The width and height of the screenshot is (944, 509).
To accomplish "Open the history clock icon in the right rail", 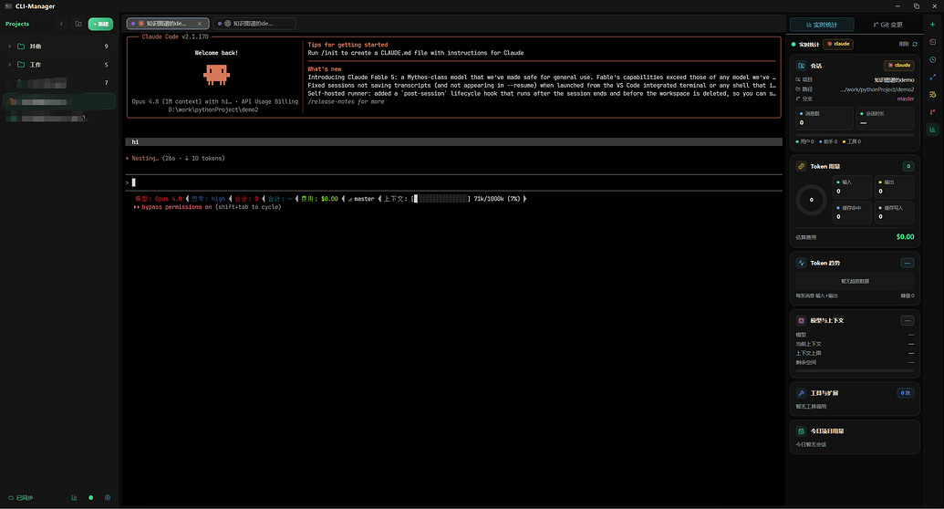I will tap(932, 59).
